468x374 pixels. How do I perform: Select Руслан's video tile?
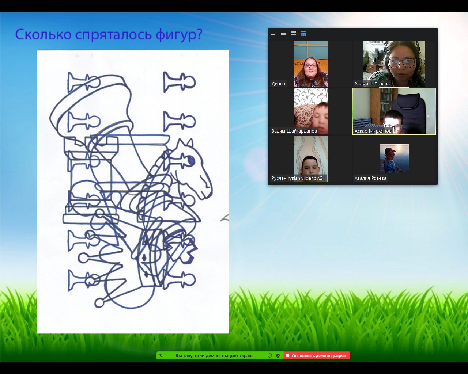311,159
